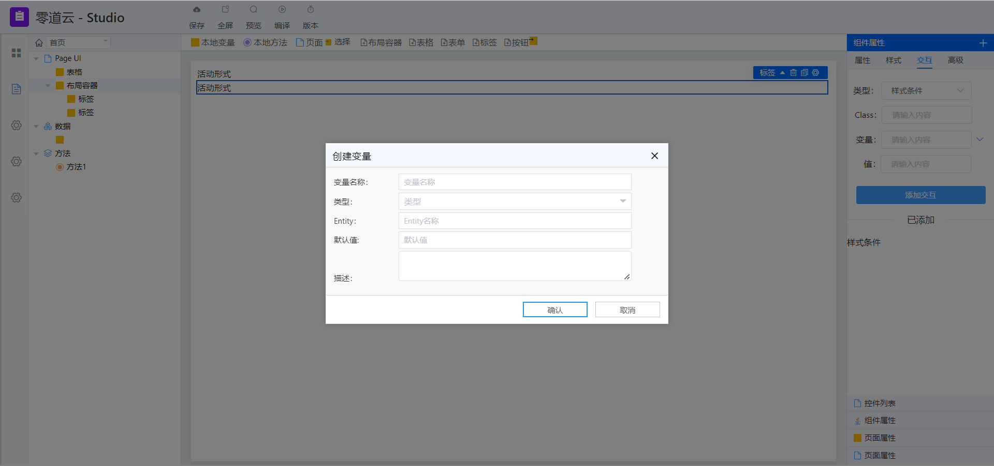
Task: Add a 标签 from the component toolbar
Action: coord(485,42)
